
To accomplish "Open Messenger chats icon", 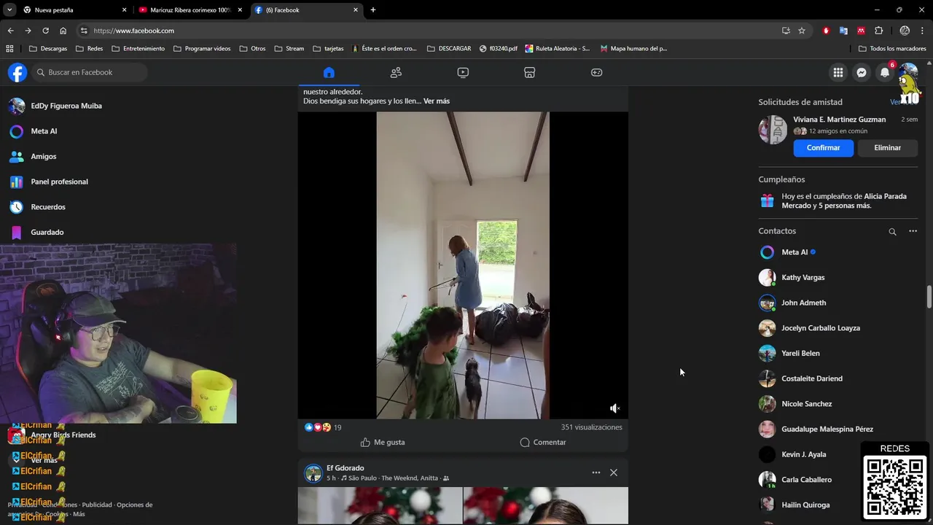I will point(862,72).
